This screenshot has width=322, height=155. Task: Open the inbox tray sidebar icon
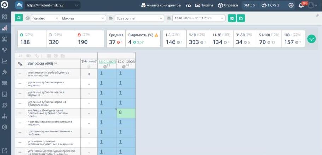[x=5, y=94]
